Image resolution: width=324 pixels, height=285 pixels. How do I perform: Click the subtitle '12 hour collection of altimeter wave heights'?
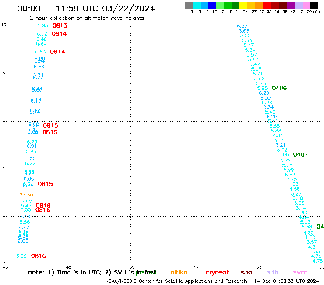[85, 18]
